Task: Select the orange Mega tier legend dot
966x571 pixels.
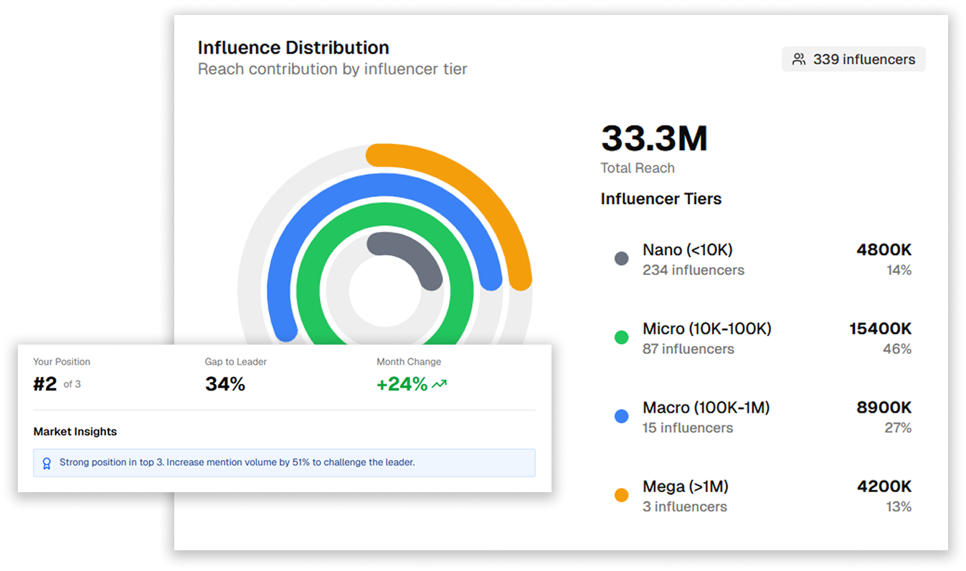Action: (x=621, y=494)
